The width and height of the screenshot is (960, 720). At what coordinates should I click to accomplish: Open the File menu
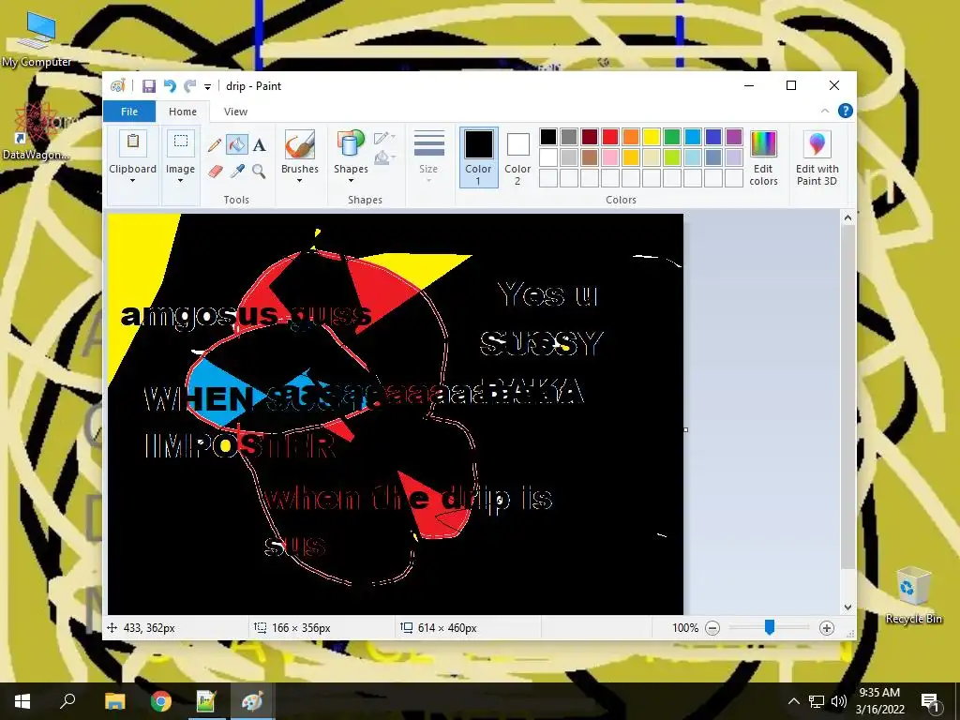(129, 112)
